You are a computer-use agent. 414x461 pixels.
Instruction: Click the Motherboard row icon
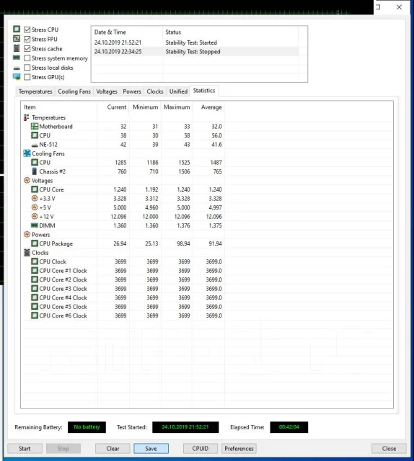(35, 127)
